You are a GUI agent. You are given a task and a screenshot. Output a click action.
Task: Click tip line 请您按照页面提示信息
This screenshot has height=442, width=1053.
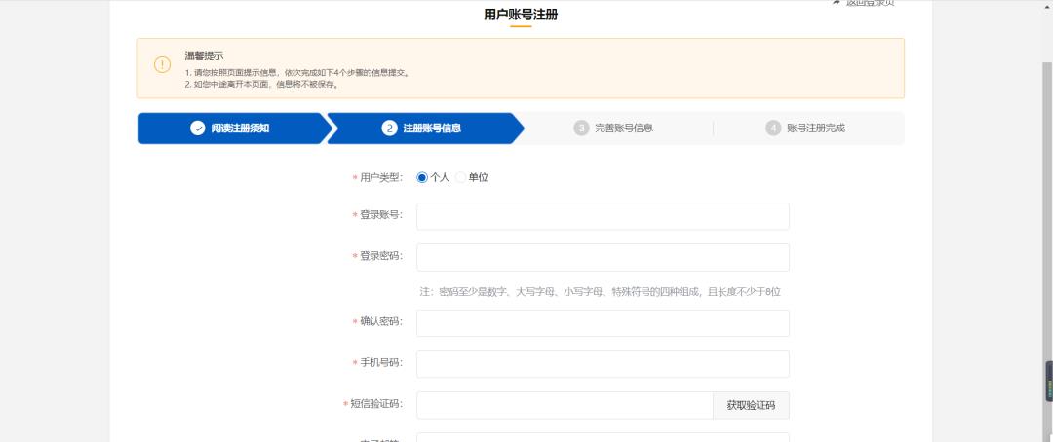point(297,73)
